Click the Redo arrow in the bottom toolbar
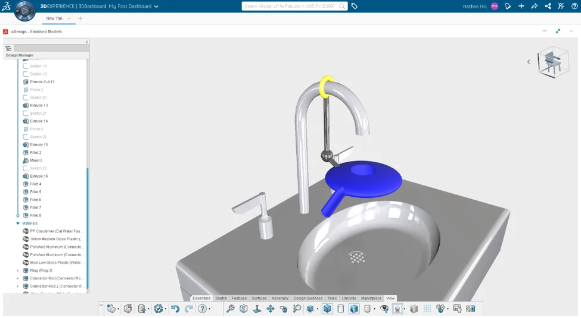 coord(188,308)
